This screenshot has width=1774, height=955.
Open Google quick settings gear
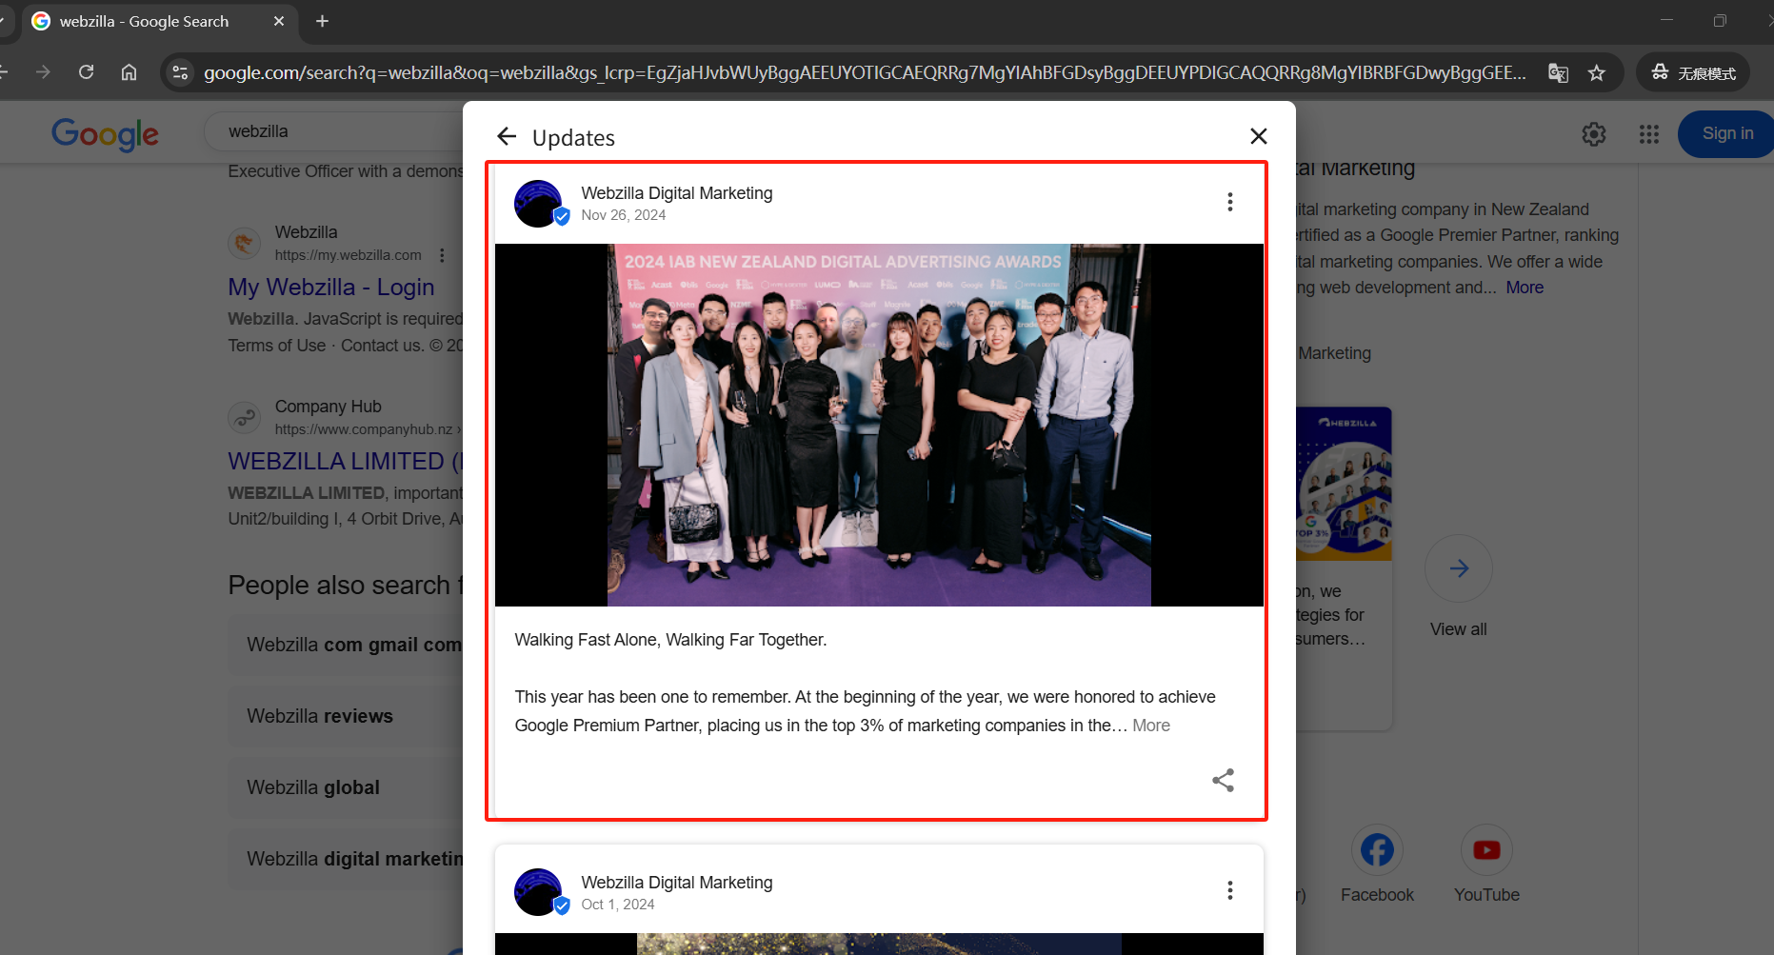(x=1594, y=134)
